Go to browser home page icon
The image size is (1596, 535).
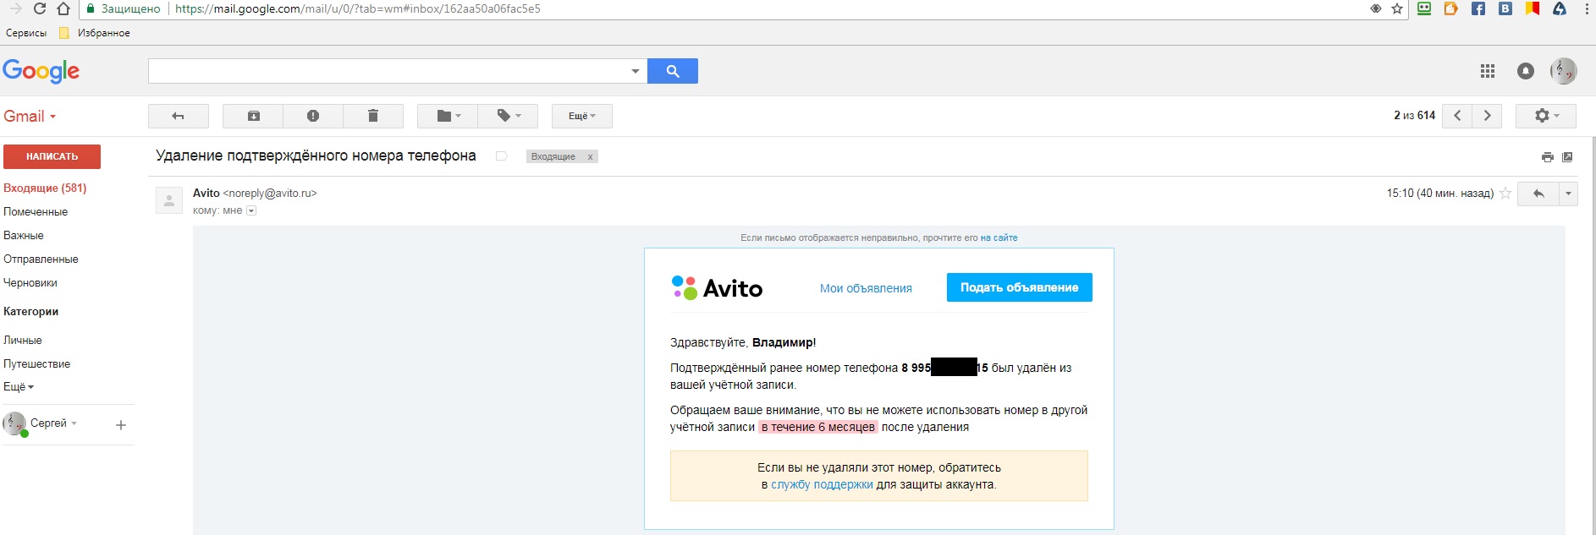pos(63,8)
